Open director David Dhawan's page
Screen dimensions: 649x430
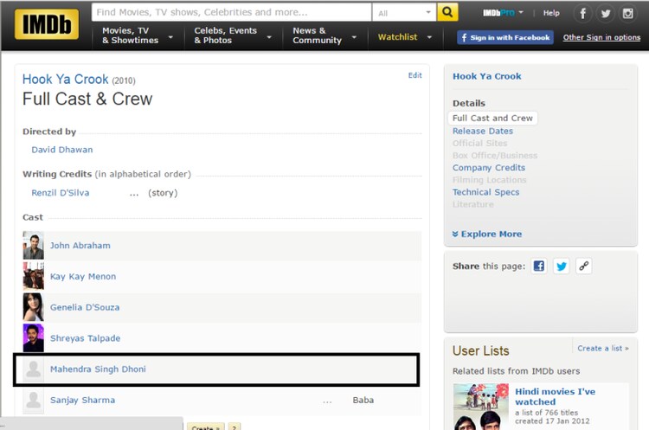tap(61, 150)
